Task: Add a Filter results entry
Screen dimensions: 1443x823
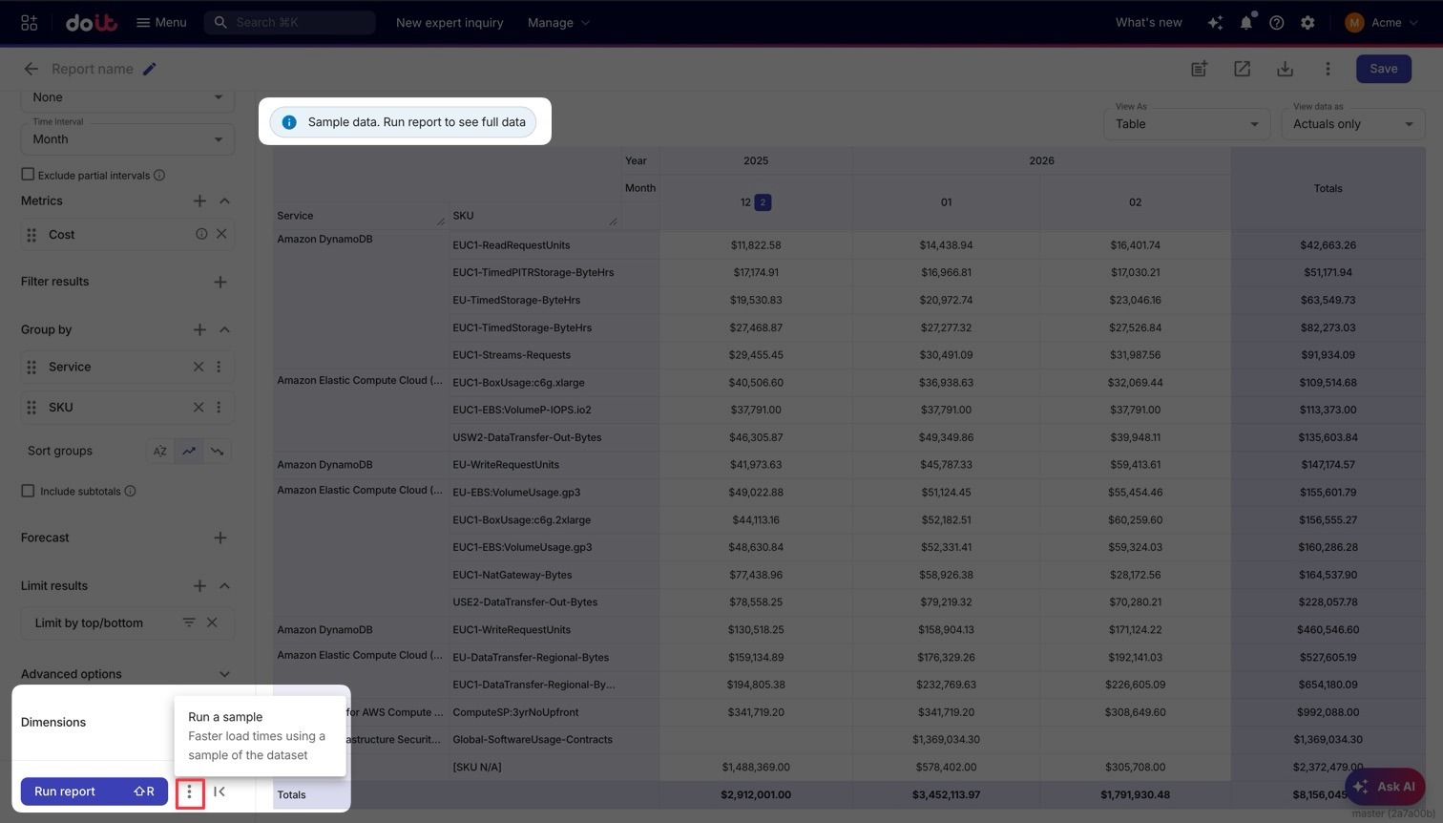Action: click(220, 282)
